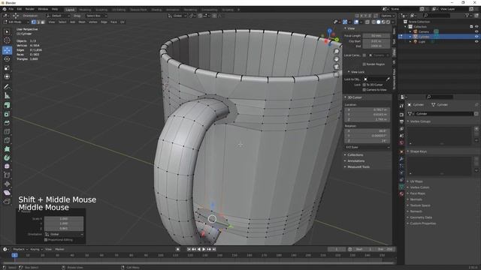The width and height of the screenshot is (481, 270).
Task: Expand the UV Maps panel
Action: pyautogui.click(x=416, y=181)
